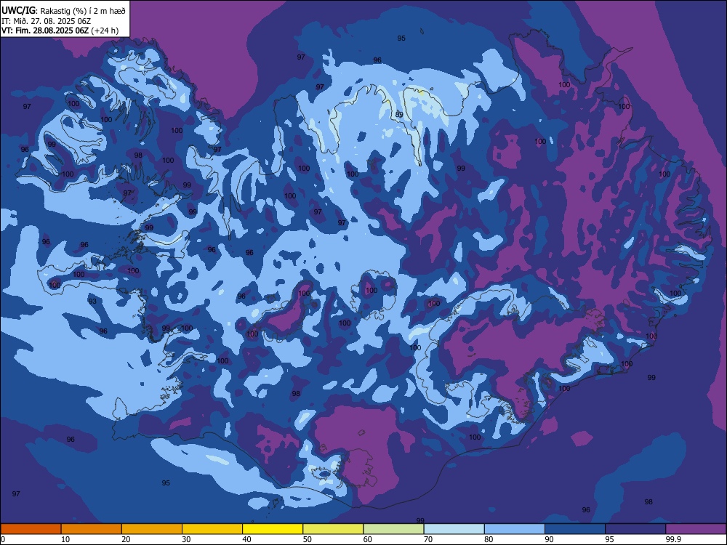Click the initial time line 'IT: Mið. 27. 08. 2025 06Z'
Viewport: 727px width, 545px height.
47,21
